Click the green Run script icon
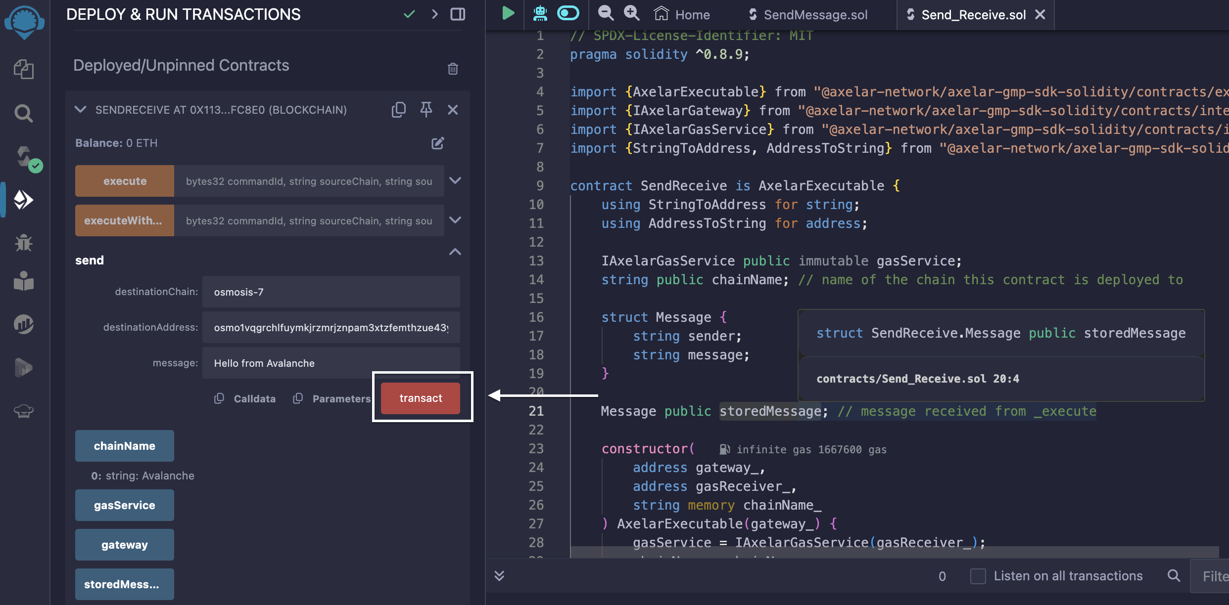 pyautogui.click(x=508, y=13)
